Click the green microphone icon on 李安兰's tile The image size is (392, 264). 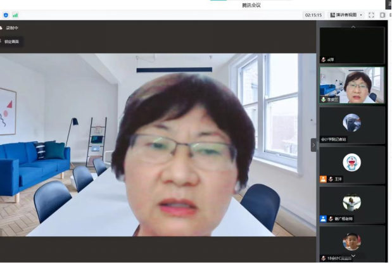323,99
